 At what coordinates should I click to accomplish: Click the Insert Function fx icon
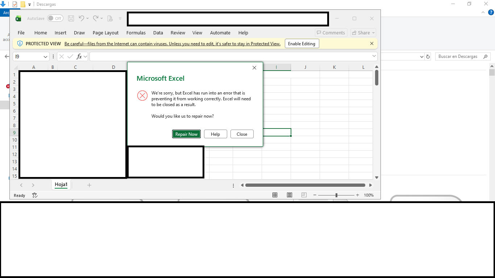click(x=79, y=56)
